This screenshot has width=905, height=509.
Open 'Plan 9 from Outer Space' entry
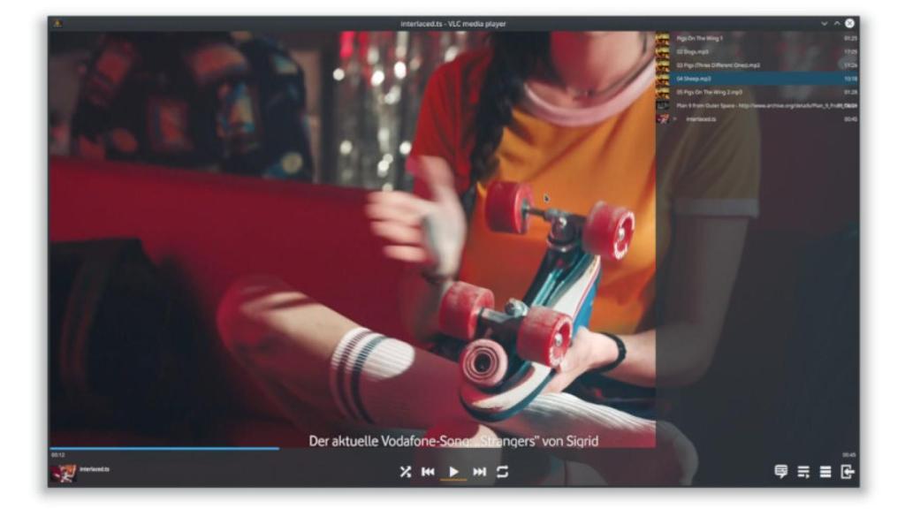[x=751, y=105]
